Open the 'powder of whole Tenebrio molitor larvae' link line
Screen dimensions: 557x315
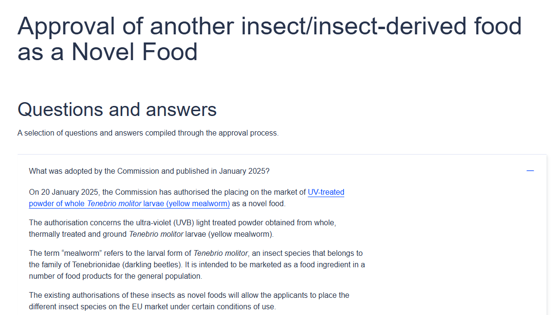[129, 204]
